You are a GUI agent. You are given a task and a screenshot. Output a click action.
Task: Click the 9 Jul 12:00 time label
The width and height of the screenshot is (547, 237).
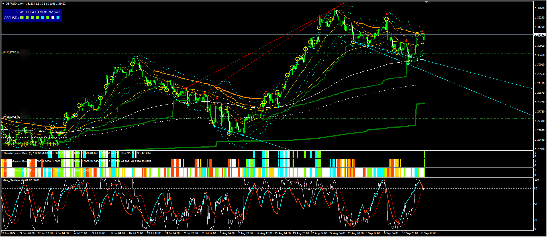99,233
